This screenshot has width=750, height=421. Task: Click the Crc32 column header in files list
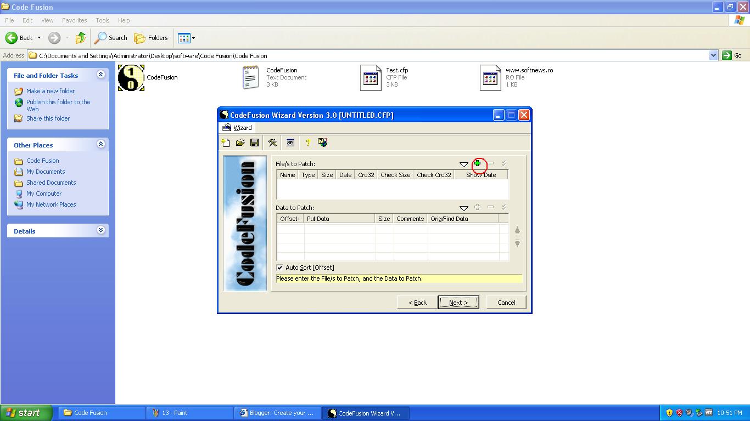click(x=366, y=175)
